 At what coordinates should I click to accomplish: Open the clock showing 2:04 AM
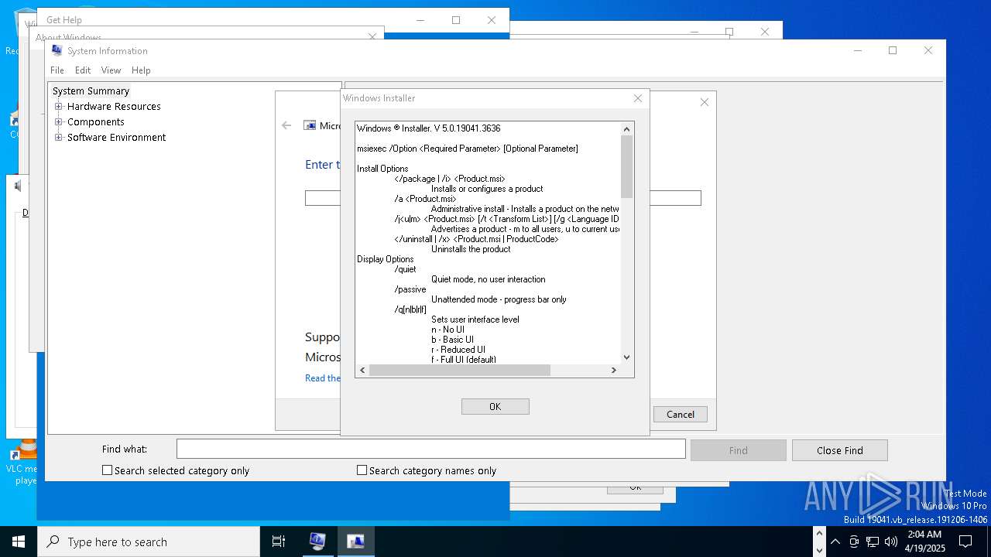pos(924,541)
